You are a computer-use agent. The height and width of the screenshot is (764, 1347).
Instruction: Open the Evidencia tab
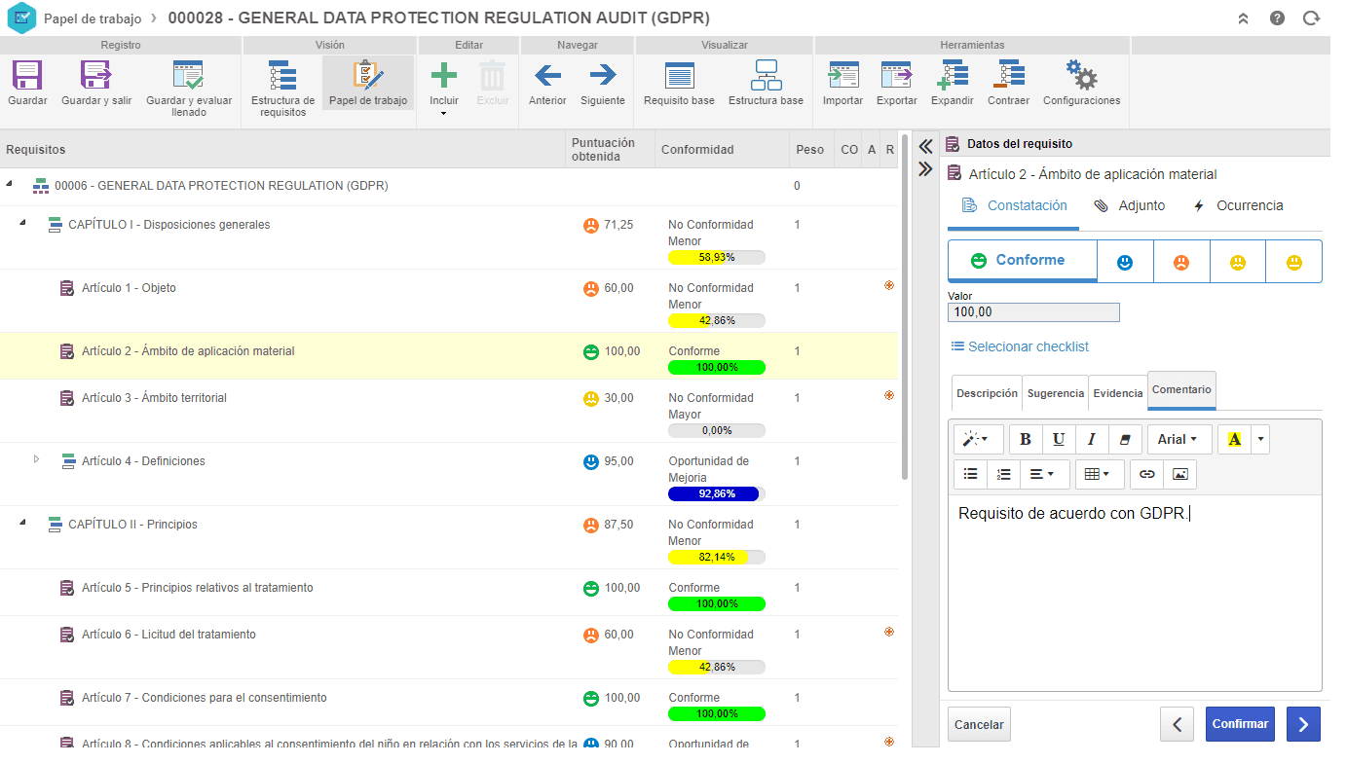click(x=1118, y=393)
